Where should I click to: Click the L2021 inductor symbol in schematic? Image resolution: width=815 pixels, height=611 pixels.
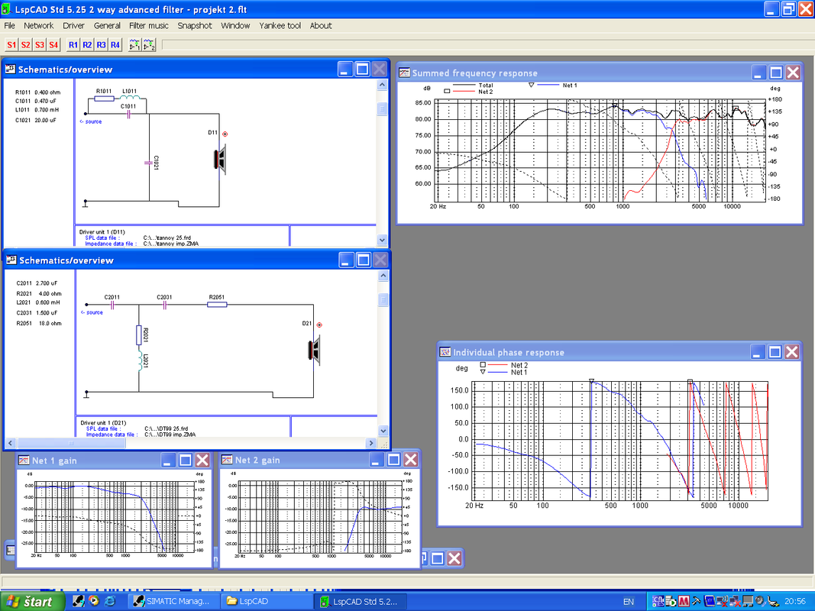tap(139, 361)
